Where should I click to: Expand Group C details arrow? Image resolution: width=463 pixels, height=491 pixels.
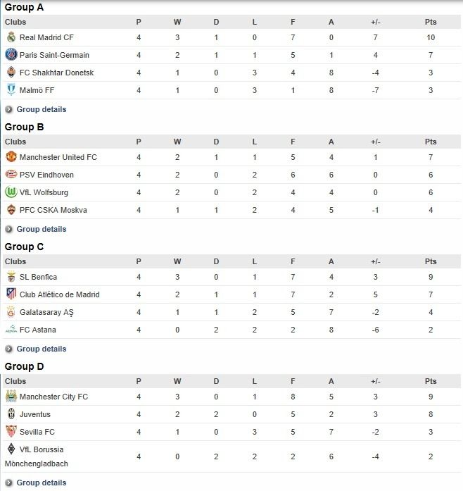click(8, 349)
